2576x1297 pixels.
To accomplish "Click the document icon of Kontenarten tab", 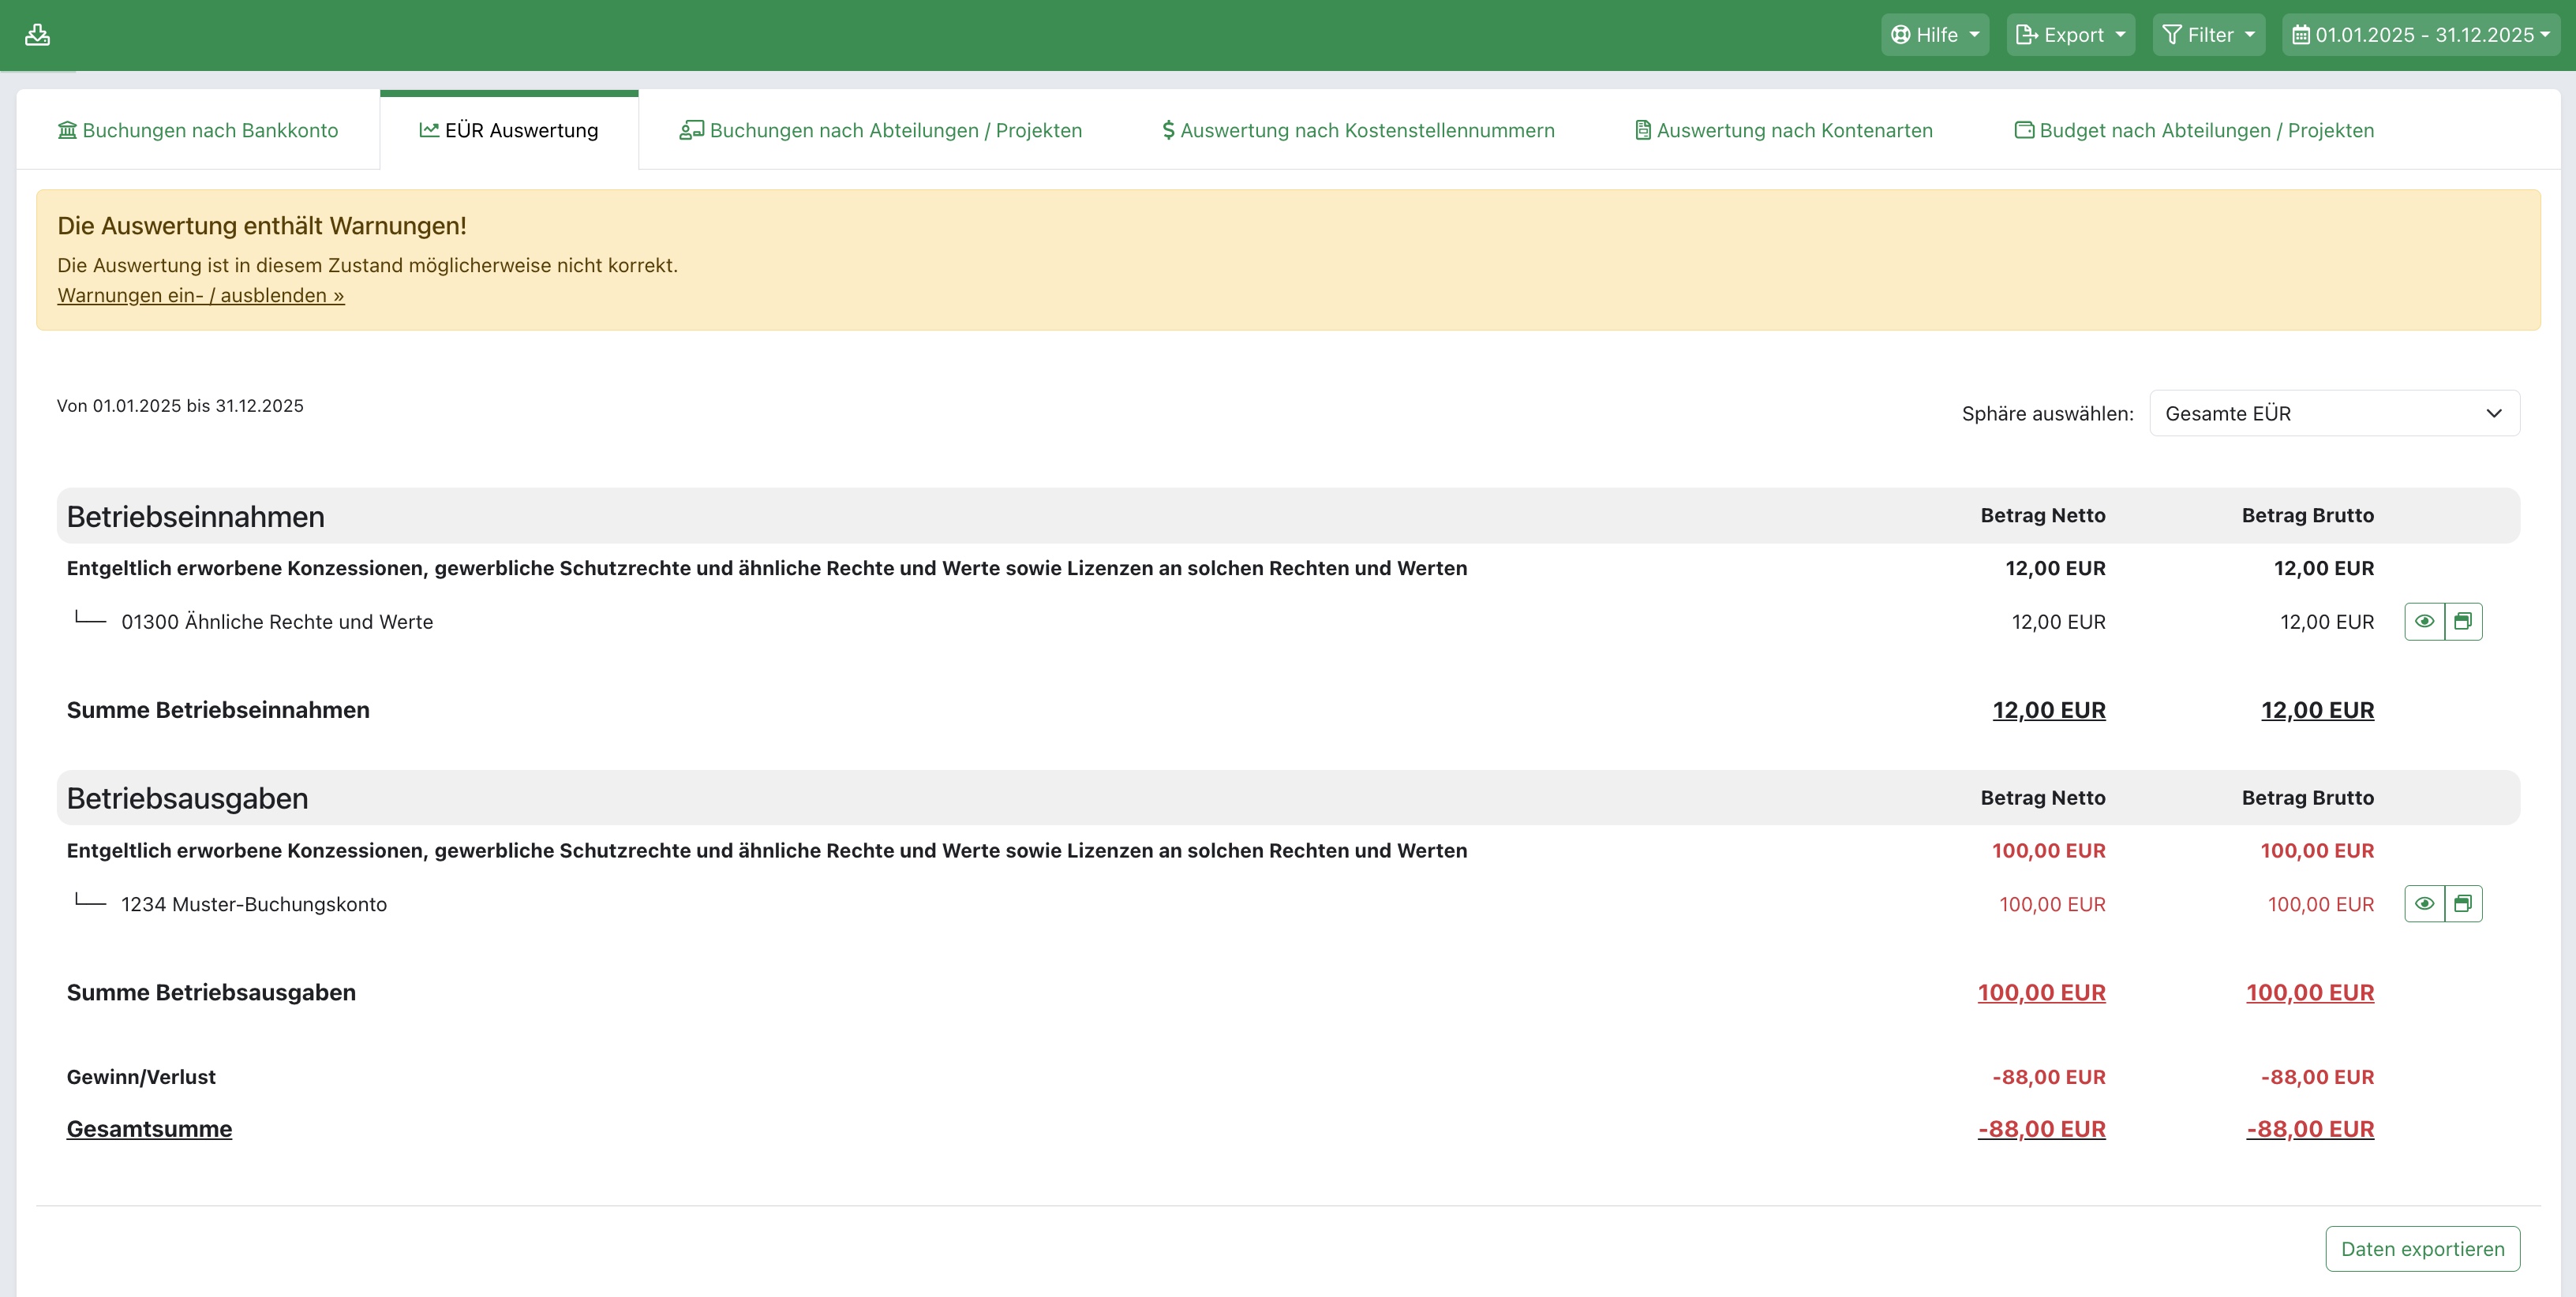I will click(1642, 130).
